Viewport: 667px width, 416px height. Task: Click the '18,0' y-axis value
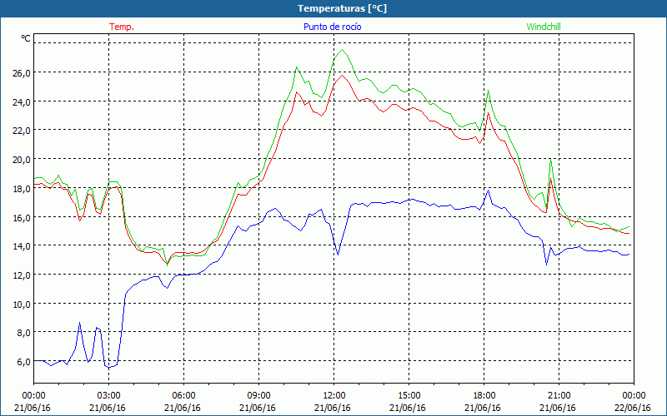point(22,189)
